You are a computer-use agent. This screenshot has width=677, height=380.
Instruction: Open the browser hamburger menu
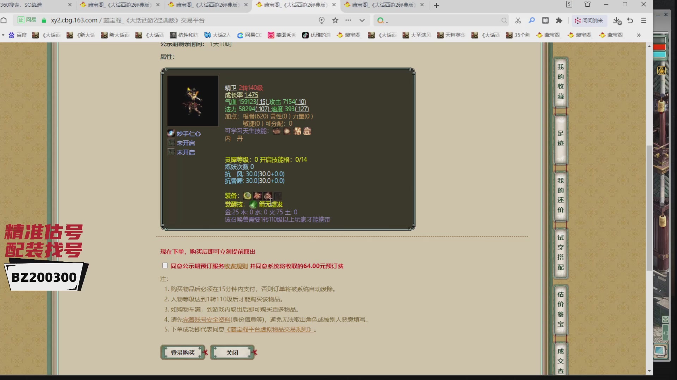(x=644, y=20)
